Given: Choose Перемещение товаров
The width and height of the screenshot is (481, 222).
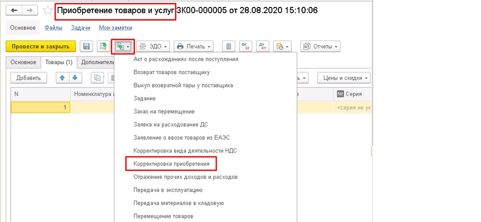Looking at the screenshot, I should point(164,216).
